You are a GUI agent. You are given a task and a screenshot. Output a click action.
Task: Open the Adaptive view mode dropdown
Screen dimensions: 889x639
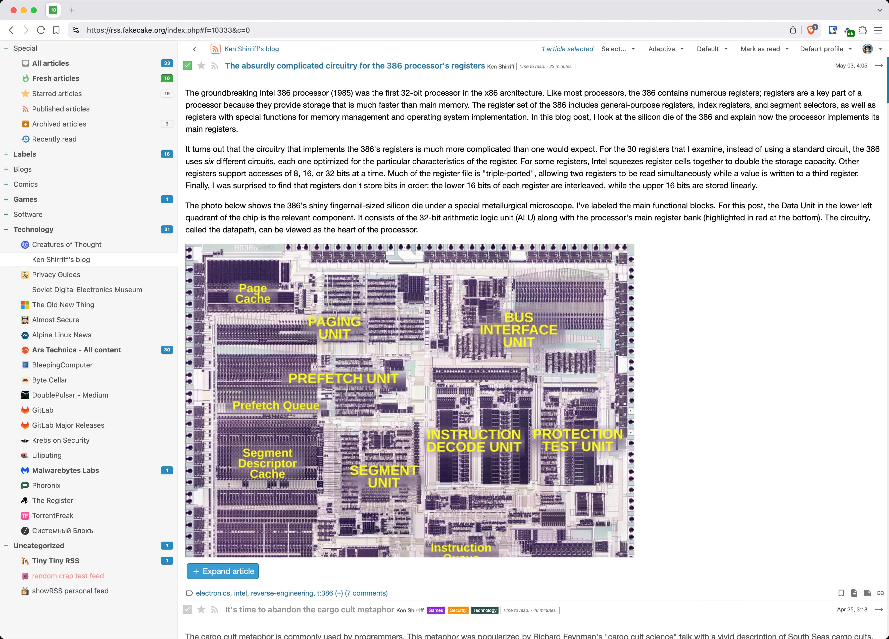click(665, 49)
